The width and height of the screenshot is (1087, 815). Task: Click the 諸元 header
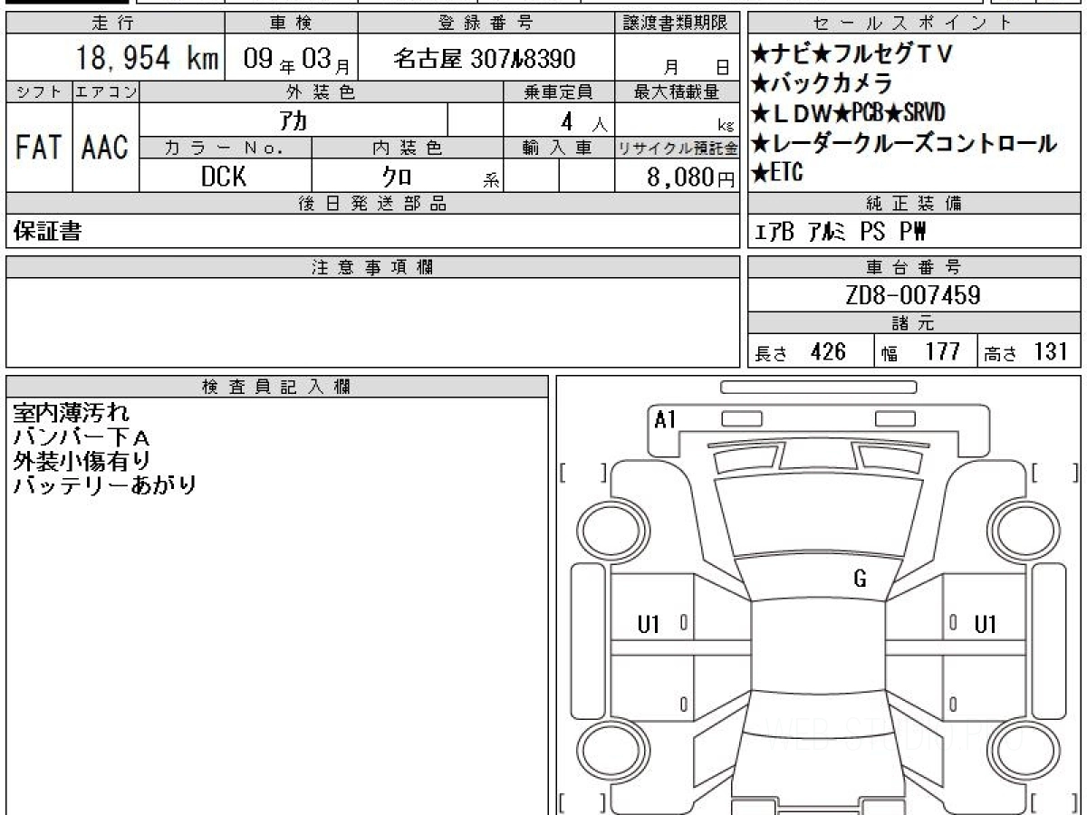pyautogui.click(x=914, y=323)
